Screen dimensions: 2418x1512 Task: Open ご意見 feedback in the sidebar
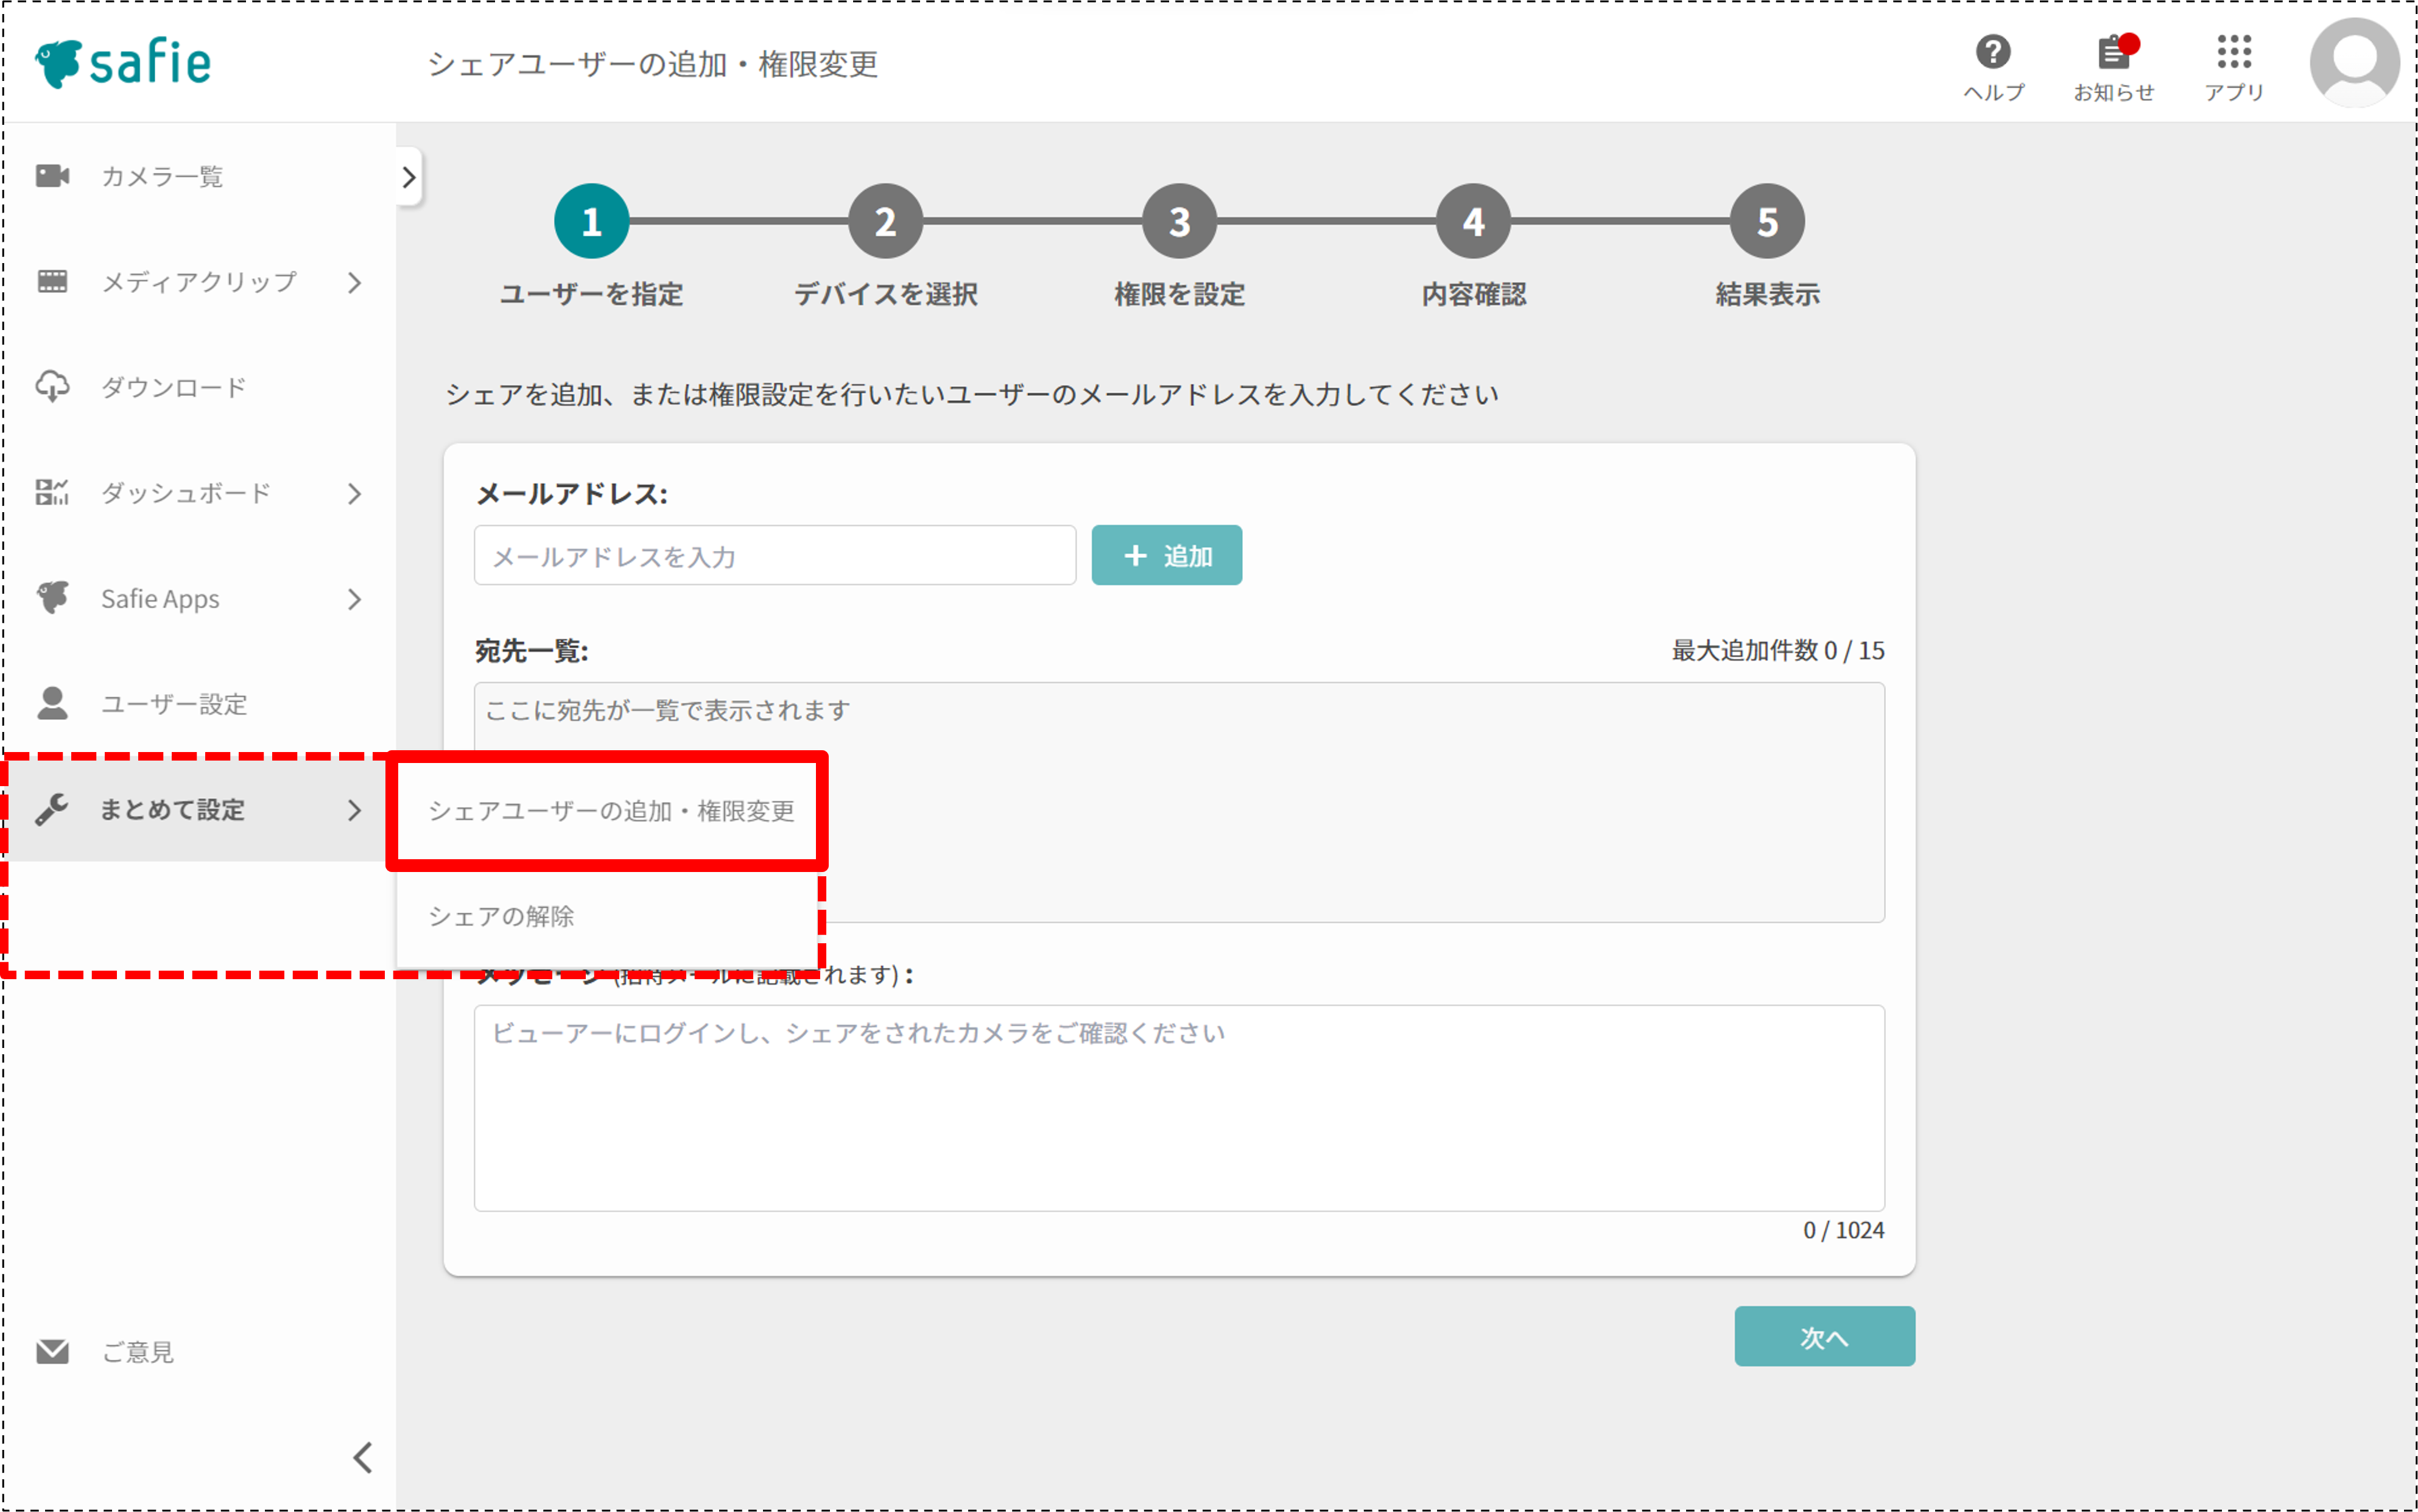198,1352
